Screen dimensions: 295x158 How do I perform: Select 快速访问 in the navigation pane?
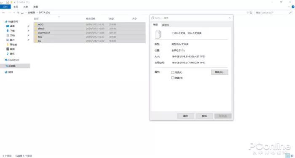[13, 21]
